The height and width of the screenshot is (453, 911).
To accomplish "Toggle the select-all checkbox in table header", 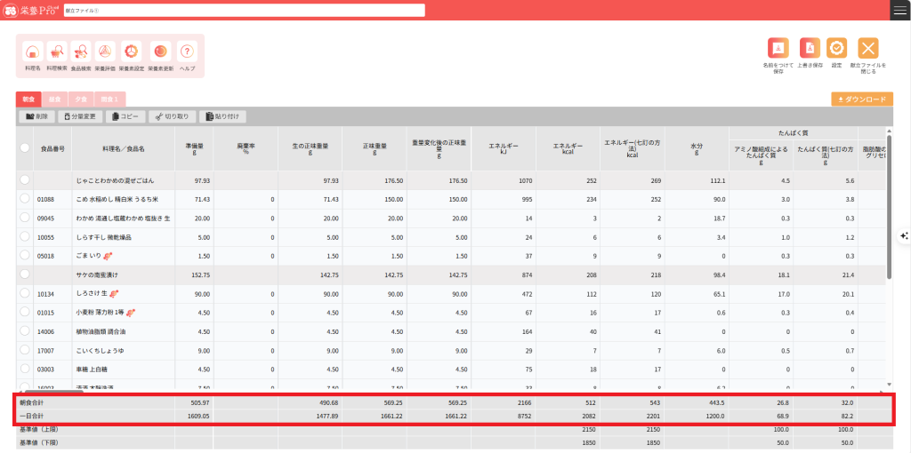I will 25,148.
